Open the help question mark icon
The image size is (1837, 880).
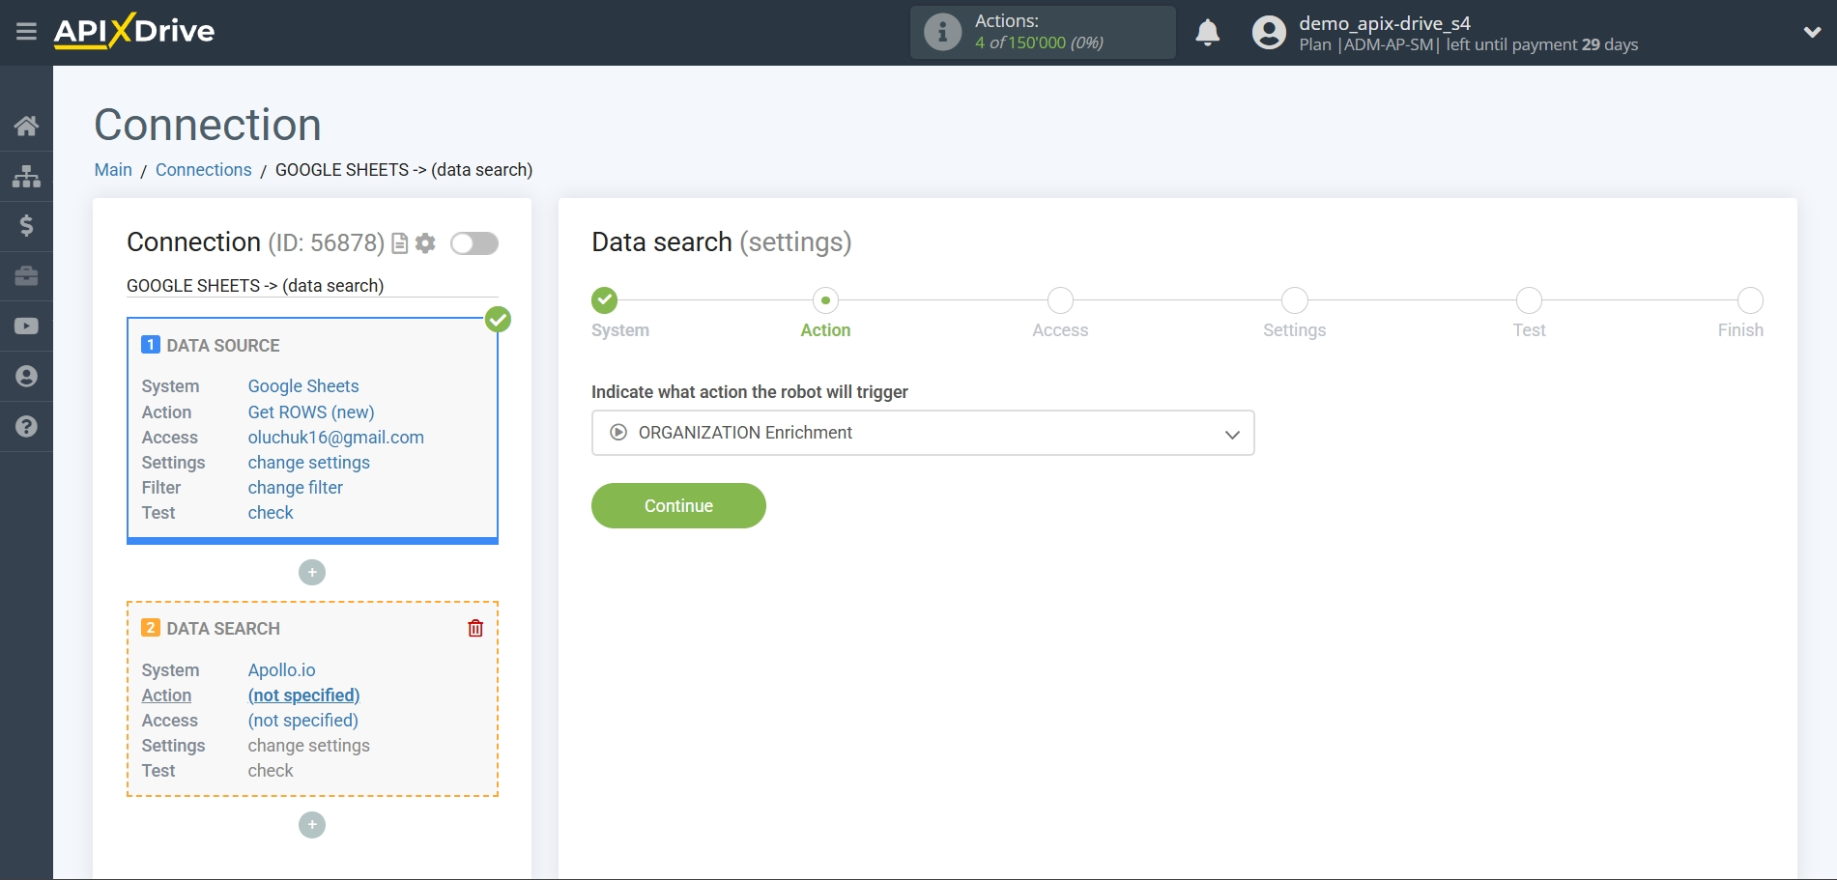26,426
